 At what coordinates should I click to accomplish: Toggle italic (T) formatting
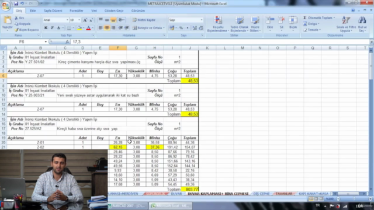coord(52,28)
